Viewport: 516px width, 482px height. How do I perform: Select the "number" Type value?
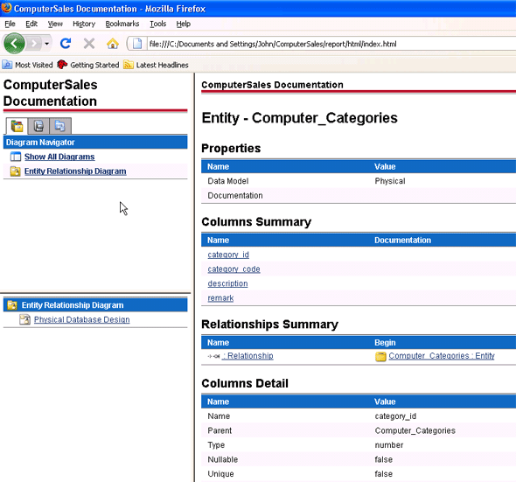[388, 445]
